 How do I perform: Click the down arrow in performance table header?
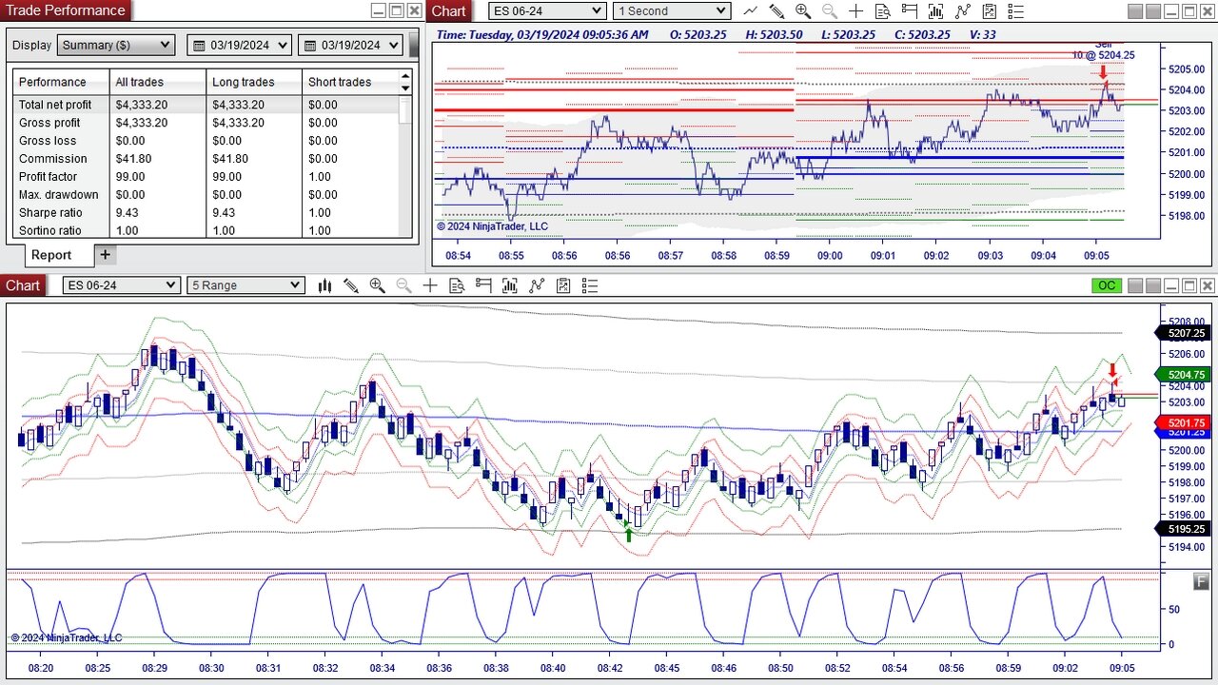pyautogui.click(x=405, y=88)
